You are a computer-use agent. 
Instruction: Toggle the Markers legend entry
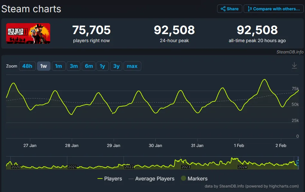pyautogui.click(x=194, y=178)
